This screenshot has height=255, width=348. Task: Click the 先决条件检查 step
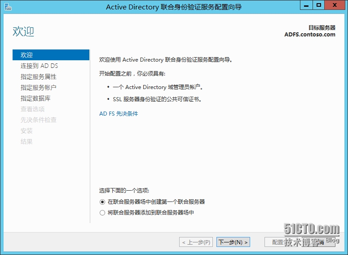point(39,120)
